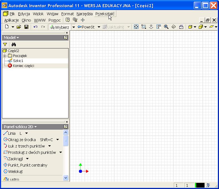Viewport: 219px width, 189px height.
Task: Click the help question mark icon in menu bar
Action: click(68, 20)
